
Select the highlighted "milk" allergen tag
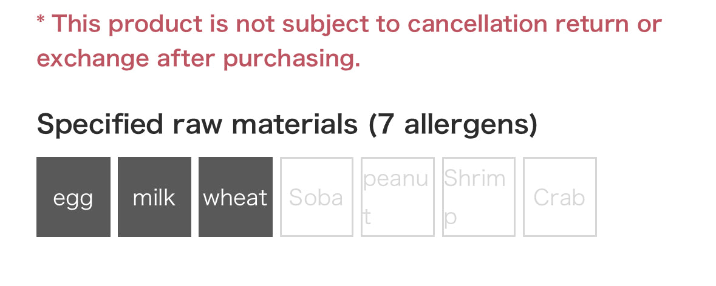click(154, 197)
